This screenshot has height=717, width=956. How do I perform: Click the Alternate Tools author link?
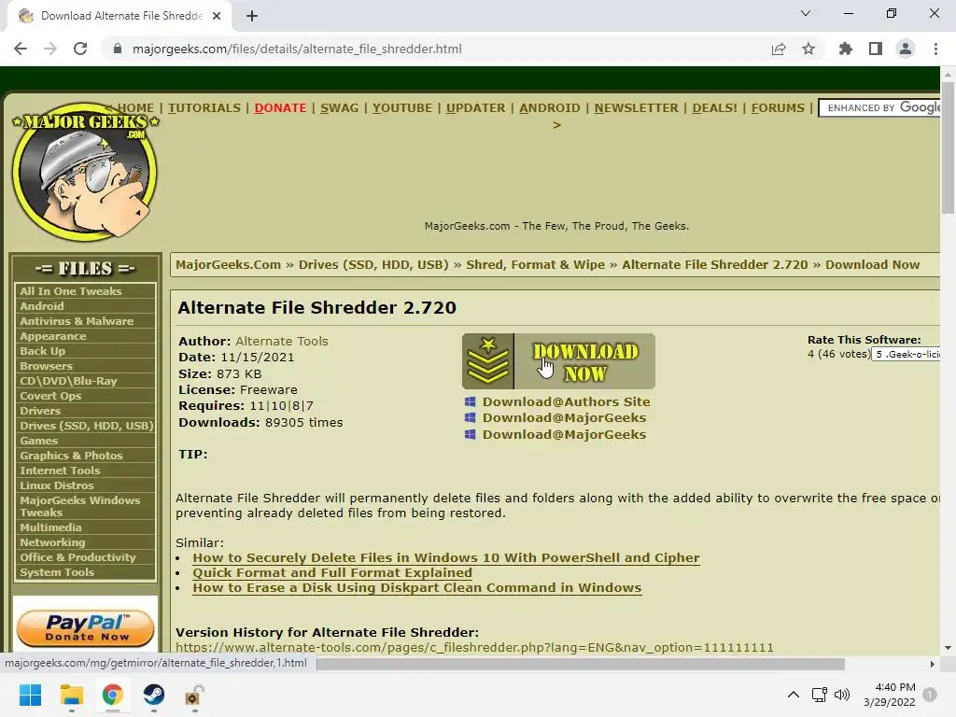click(x=282, y=341)
